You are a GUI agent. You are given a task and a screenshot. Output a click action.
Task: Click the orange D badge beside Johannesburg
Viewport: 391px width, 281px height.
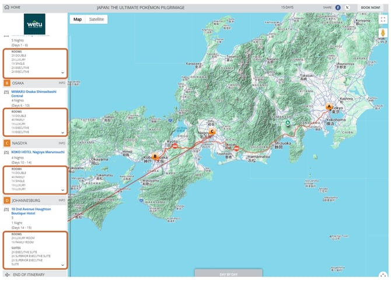coord(7,201)
